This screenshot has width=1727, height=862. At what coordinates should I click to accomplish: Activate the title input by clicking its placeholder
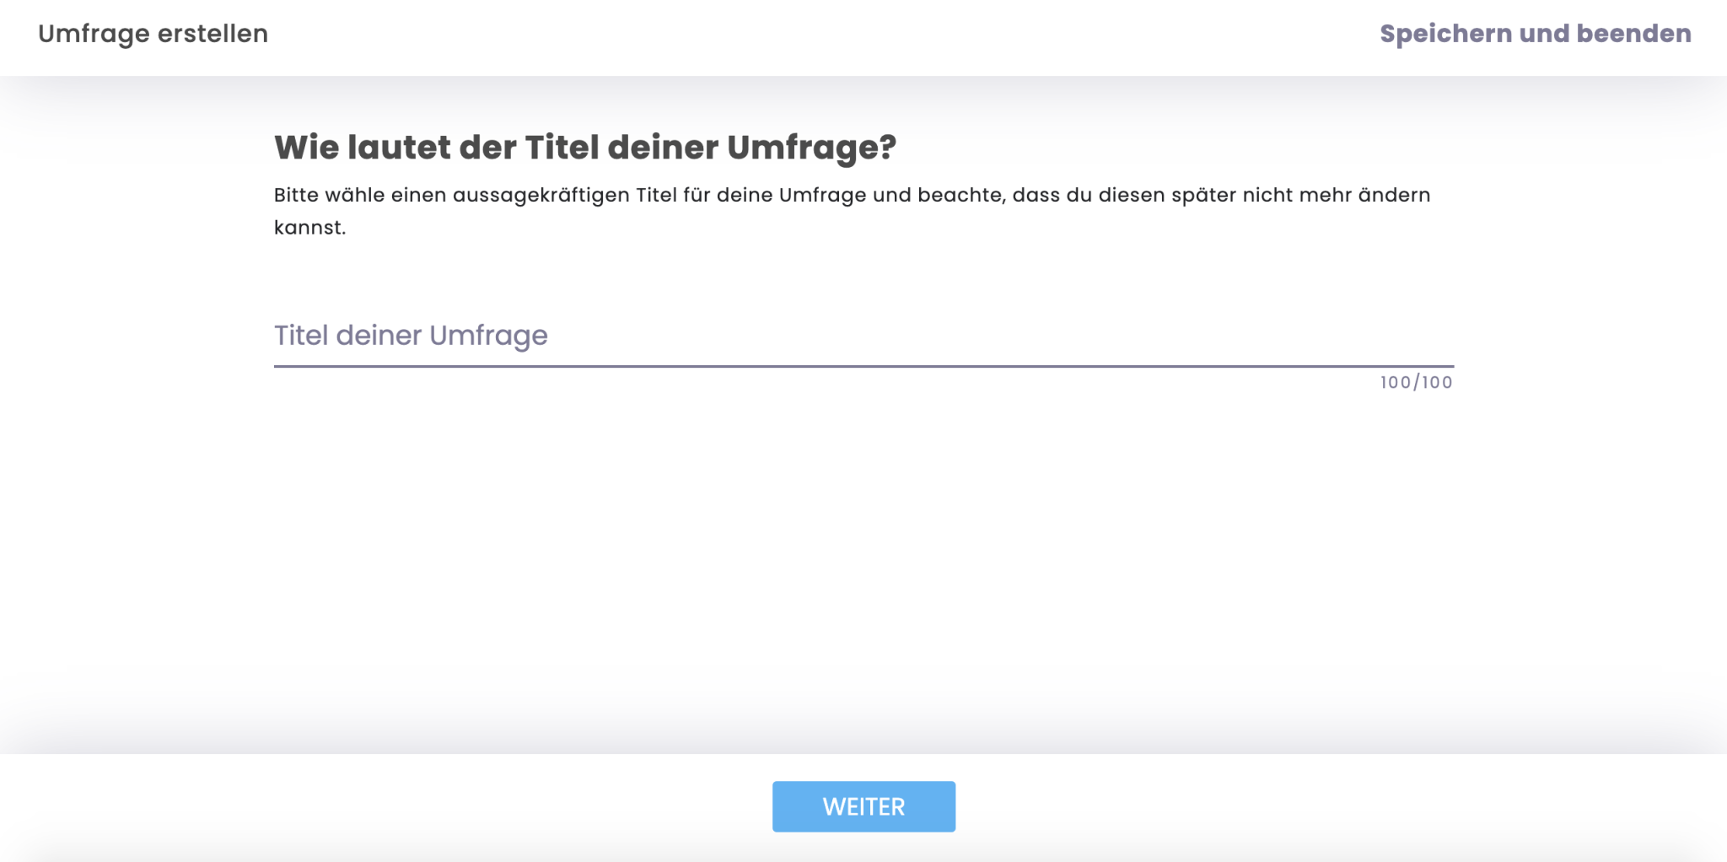pyautogui.click(x=412, y=336)
